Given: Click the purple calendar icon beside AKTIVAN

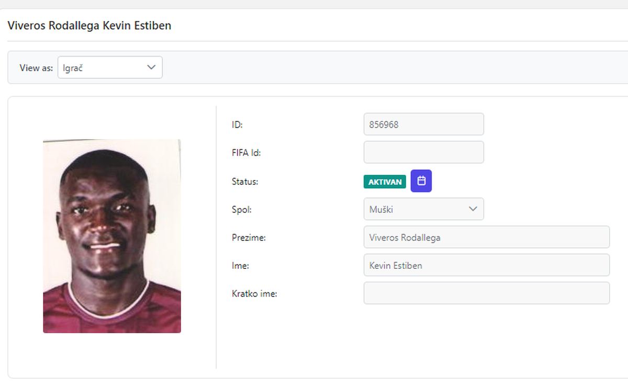Looking at the screenshot, I should [x=421, y=181].
